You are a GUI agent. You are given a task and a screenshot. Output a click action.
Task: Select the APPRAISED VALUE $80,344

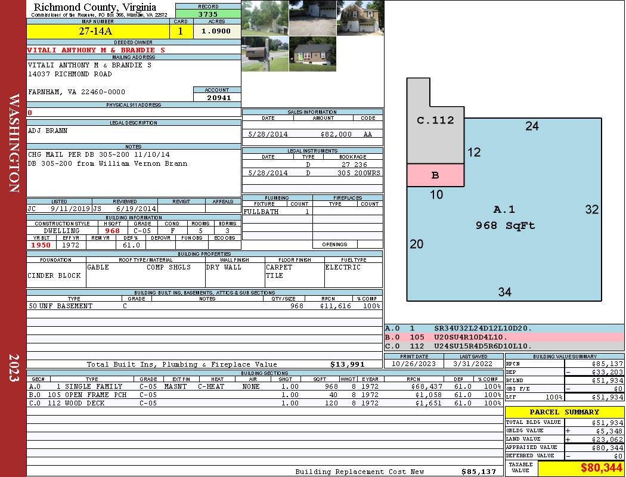[x=607, y=448]
